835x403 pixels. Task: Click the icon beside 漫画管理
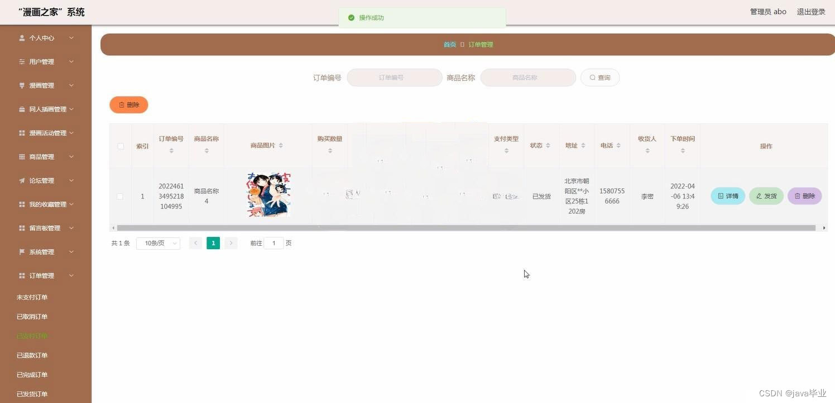point(22,86)
